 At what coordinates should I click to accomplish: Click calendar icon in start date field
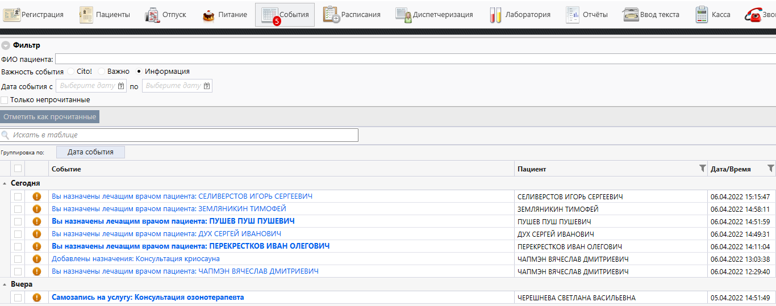coord(121,86)
